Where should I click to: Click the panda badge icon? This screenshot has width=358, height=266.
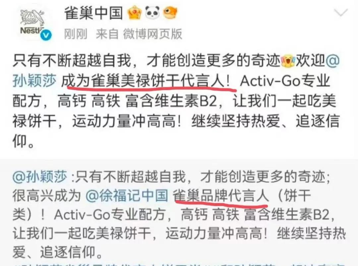(x=152, y=13)
